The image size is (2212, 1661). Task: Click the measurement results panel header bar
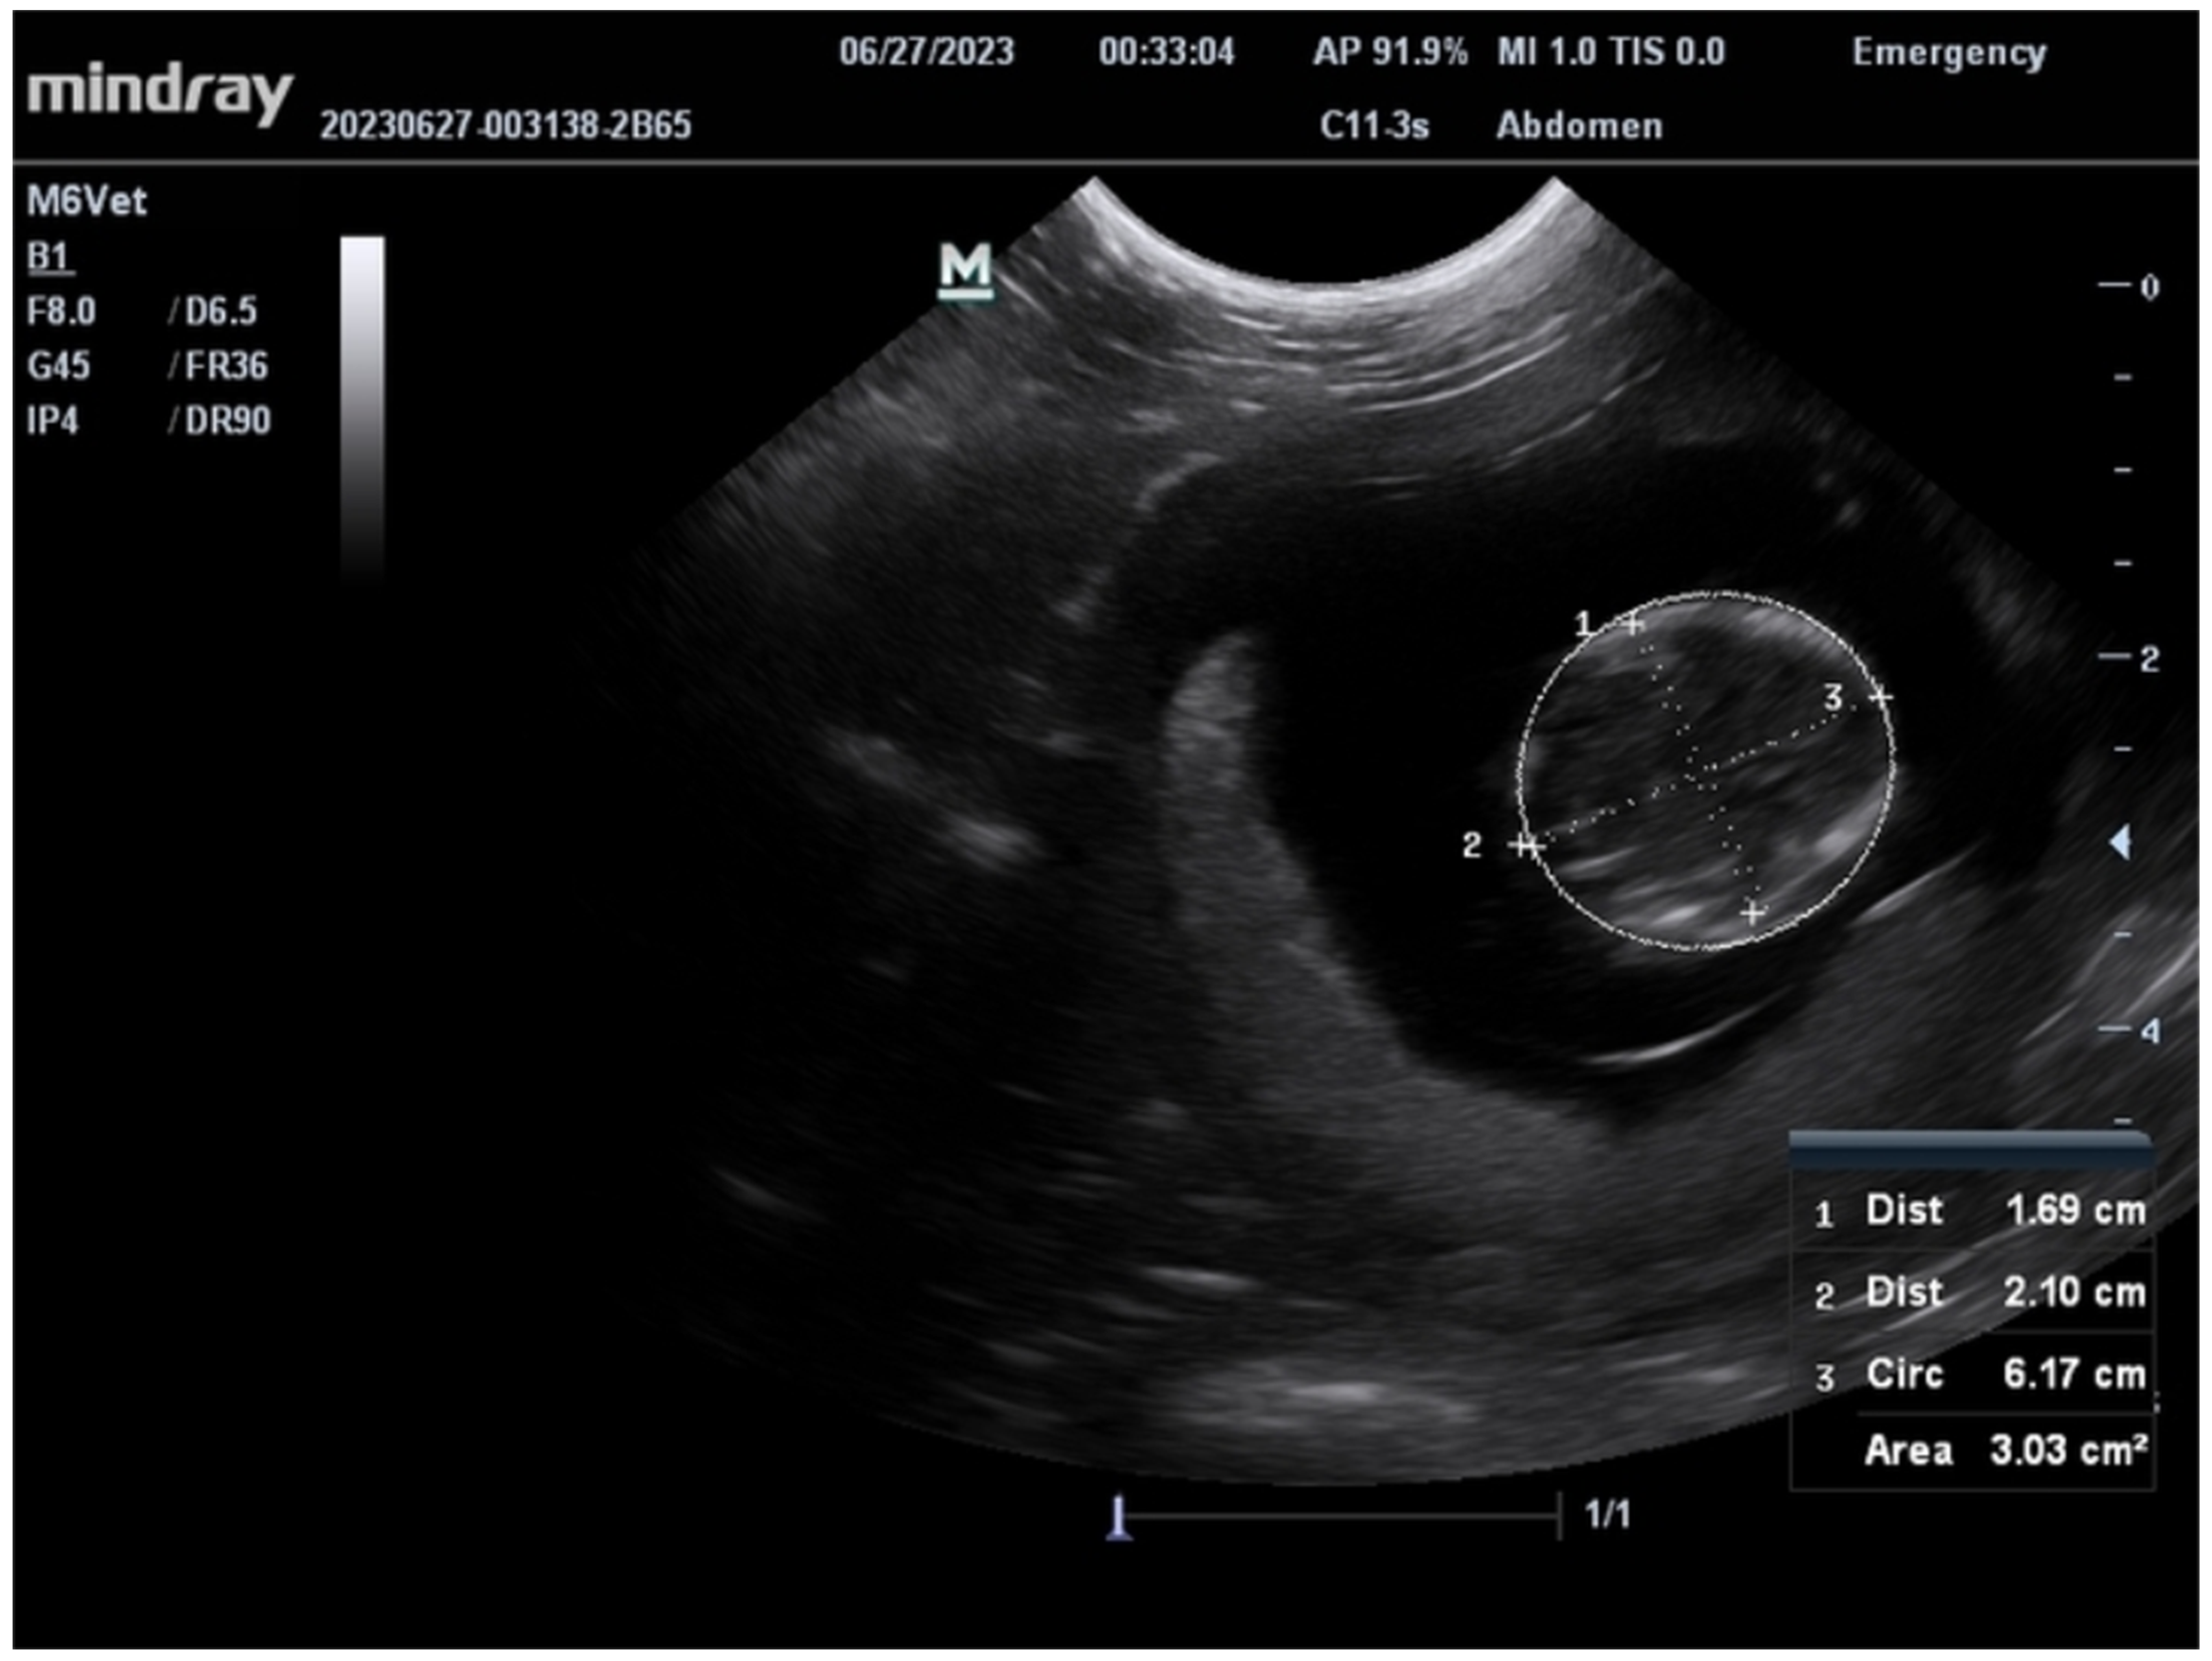(x=1970, y=1149)
